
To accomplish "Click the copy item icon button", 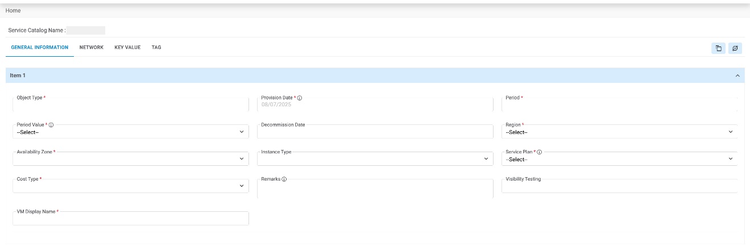I will tap(718, 48).
